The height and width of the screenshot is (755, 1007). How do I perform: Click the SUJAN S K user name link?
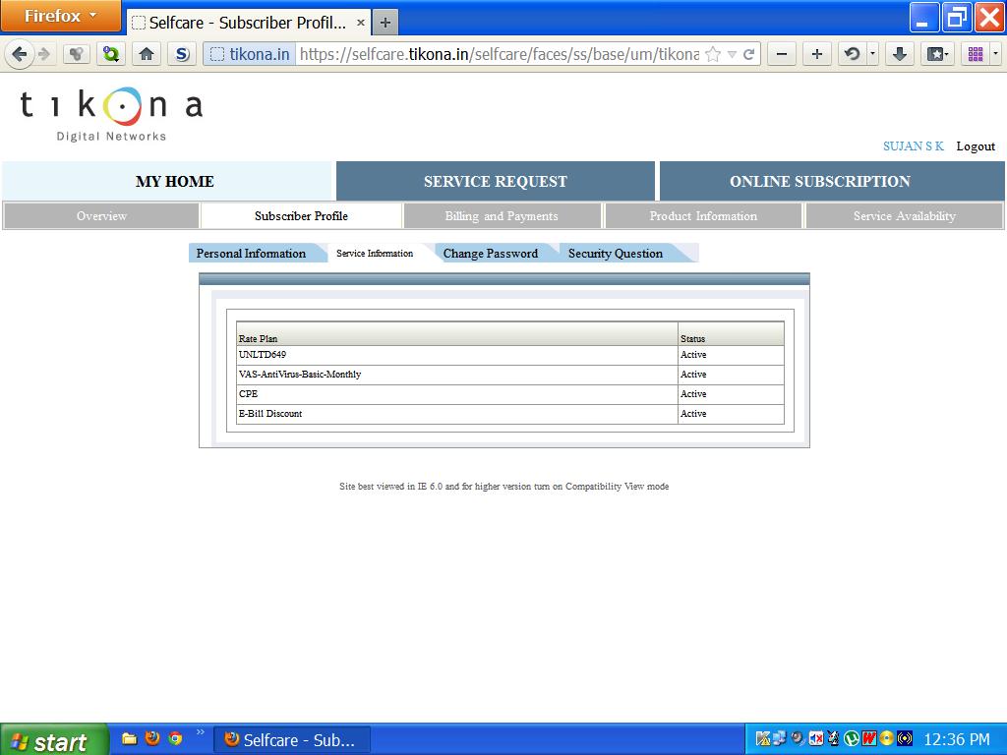point(914,145)
